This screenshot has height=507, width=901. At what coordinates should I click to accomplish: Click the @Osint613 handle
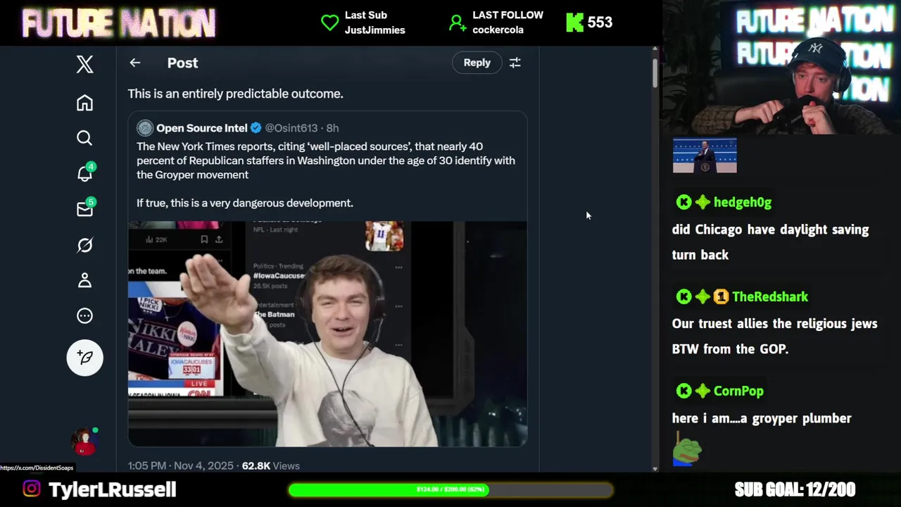[291, 127]
